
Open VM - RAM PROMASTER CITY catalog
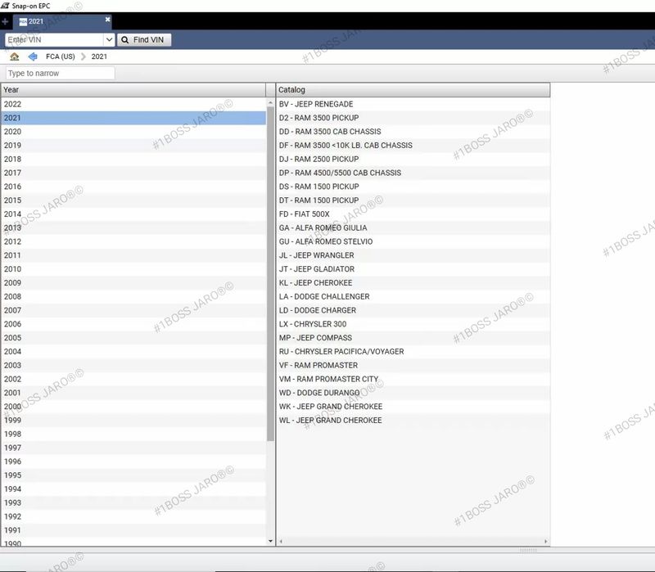413,379
